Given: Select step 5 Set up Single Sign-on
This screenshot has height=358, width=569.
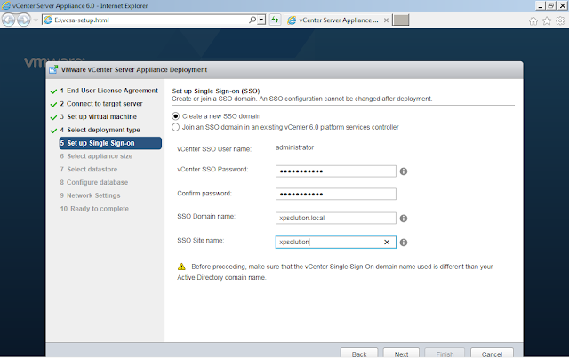Looking at the screenshot, I should 110,143.
